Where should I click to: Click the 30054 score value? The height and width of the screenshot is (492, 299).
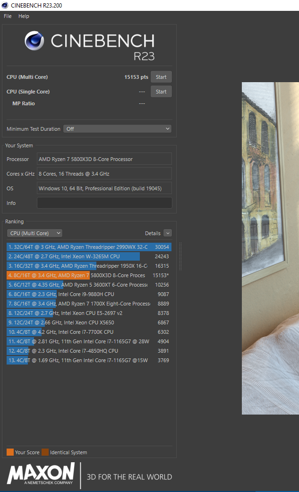[162, 247]
